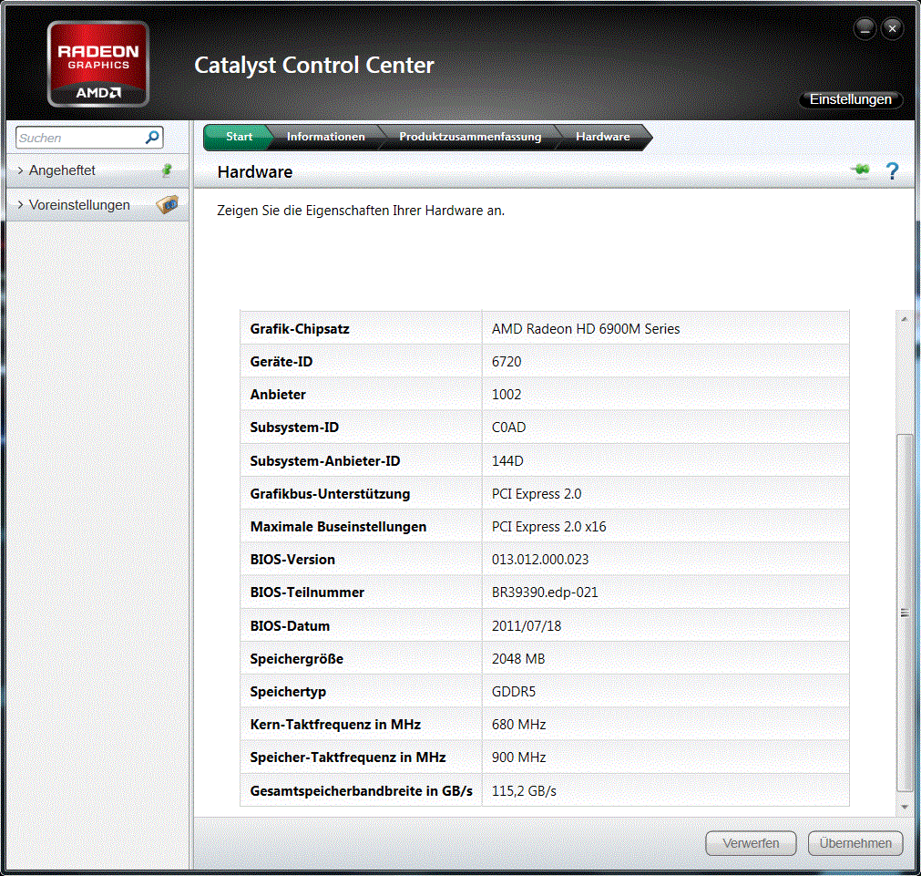Pin the Hardware page using green pin icon
The image size is (921, 876).
pyautogui.click(x=860, y=170)
